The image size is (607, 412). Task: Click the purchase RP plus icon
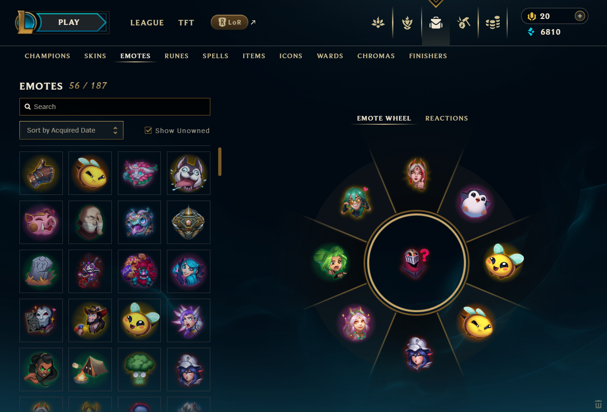click(x=579, y=16)
